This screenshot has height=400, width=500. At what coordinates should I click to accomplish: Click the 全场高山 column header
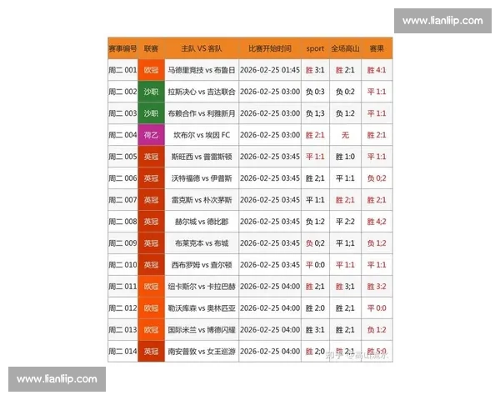345,49
